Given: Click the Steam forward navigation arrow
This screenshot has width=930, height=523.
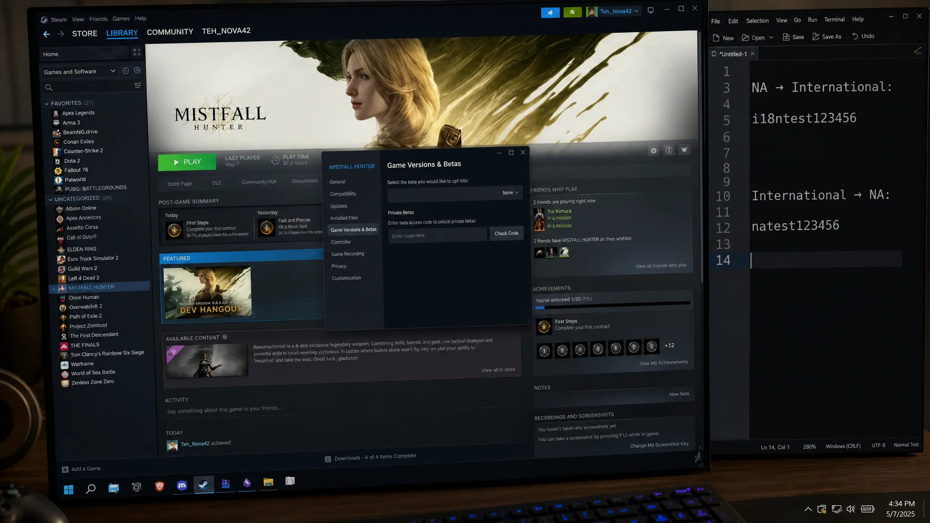Looking at the screenshot, I should pos(61,34).
